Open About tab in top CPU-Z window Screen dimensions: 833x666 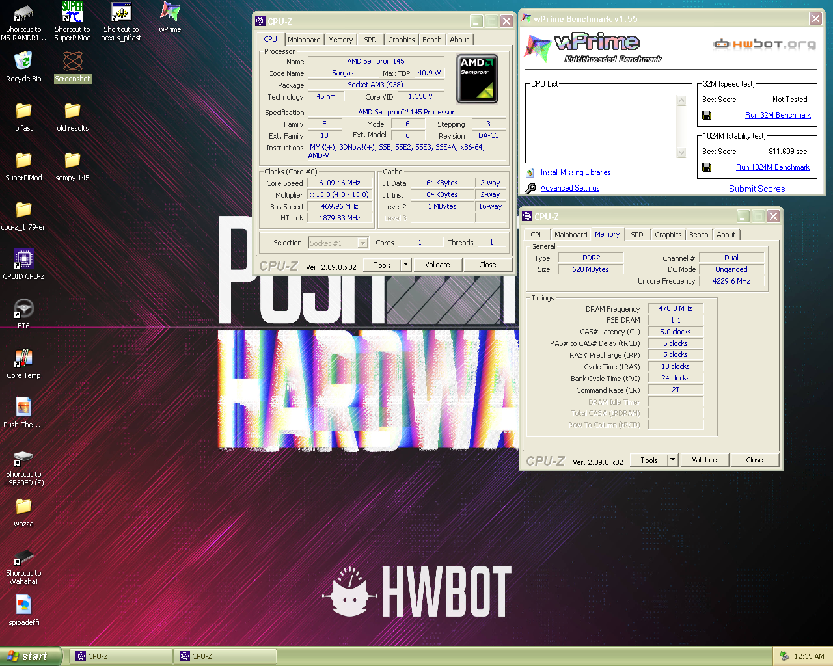pos(459,40)
